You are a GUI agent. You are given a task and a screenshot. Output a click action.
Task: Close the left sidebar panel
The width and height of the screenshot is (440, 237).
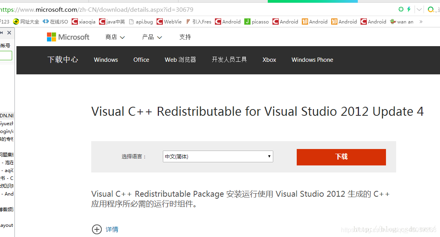pos(9,32)
